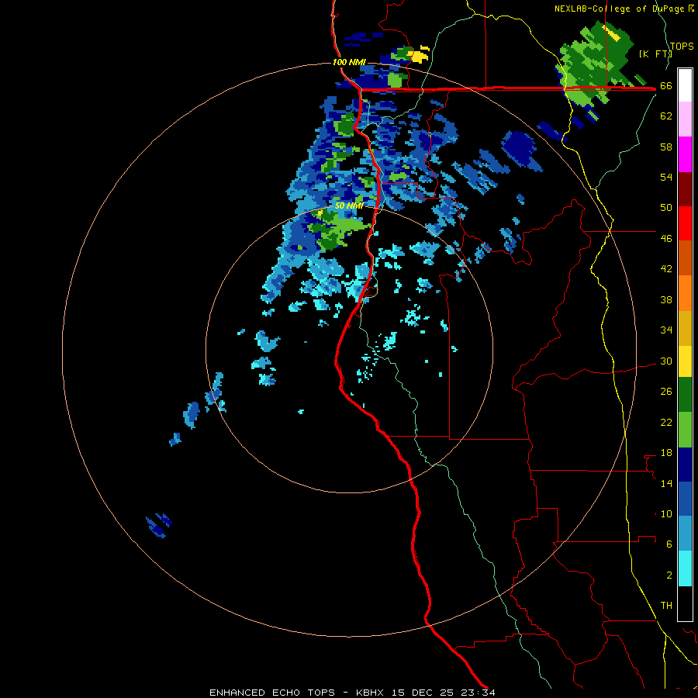Click the legend value '14'
The width and height of the screenshot is (698, 698).
pos(666,483)
